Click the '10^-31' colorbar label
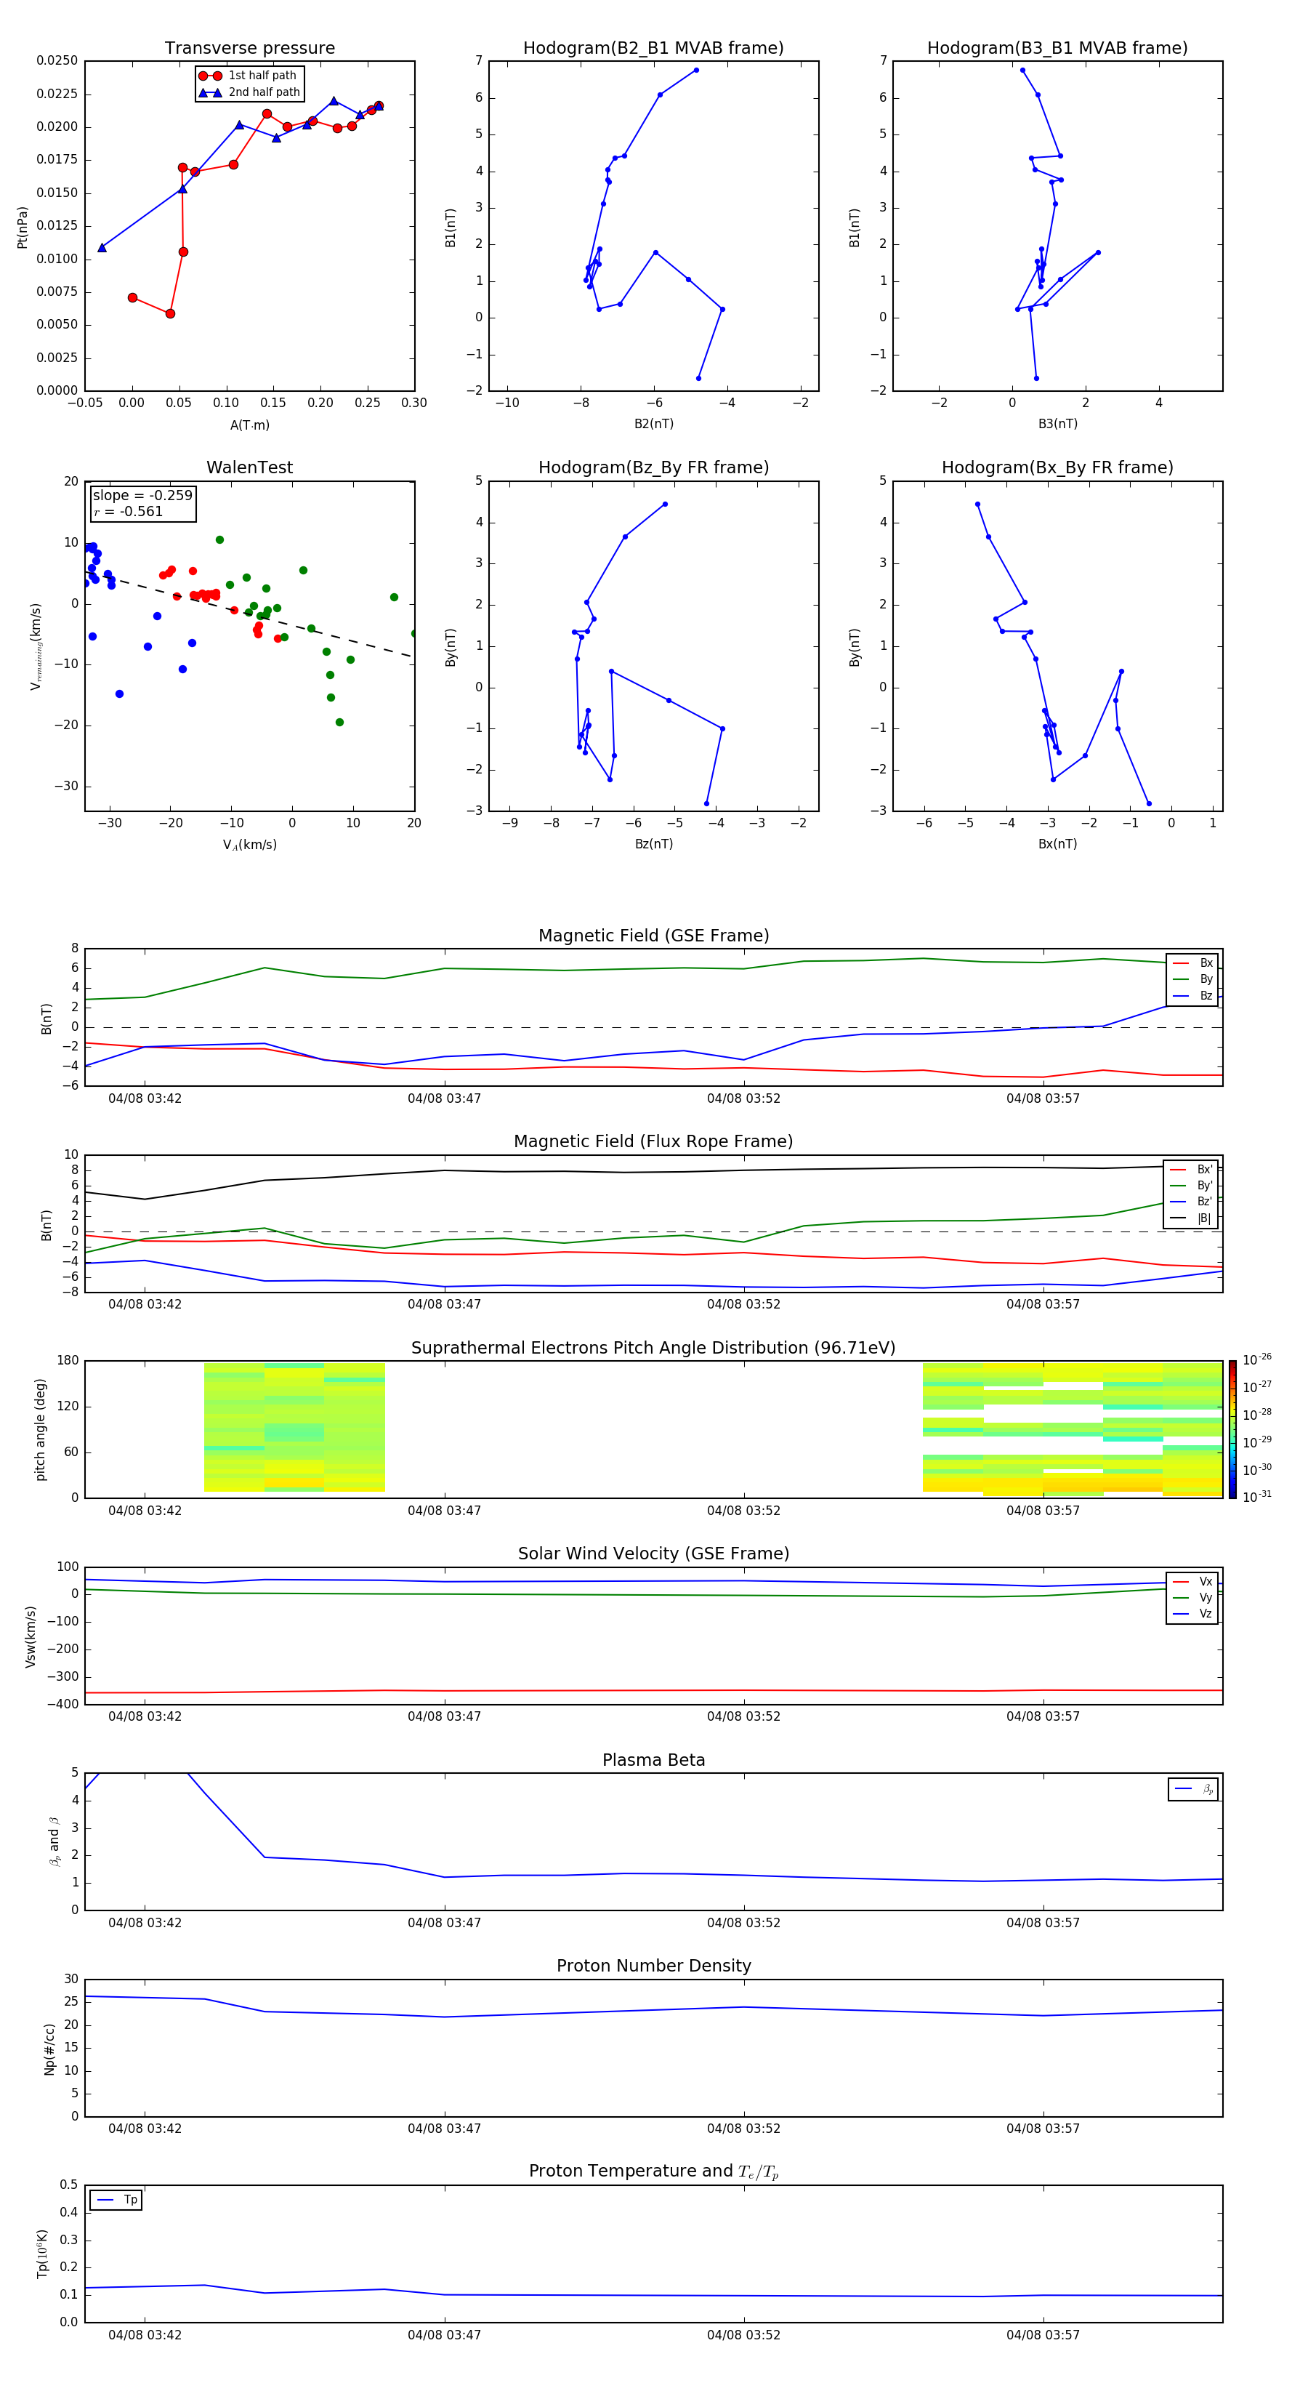Image resolution: width=1308 pixels, height=2399 pixels. pyautogui.click(x=1257, y=1497)
